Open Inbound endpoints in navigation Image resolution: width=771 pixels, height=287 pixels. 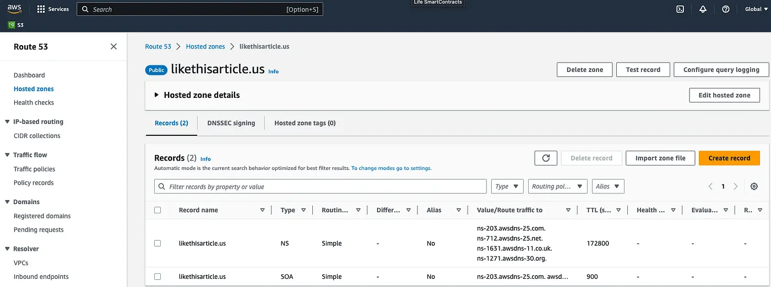41,277
